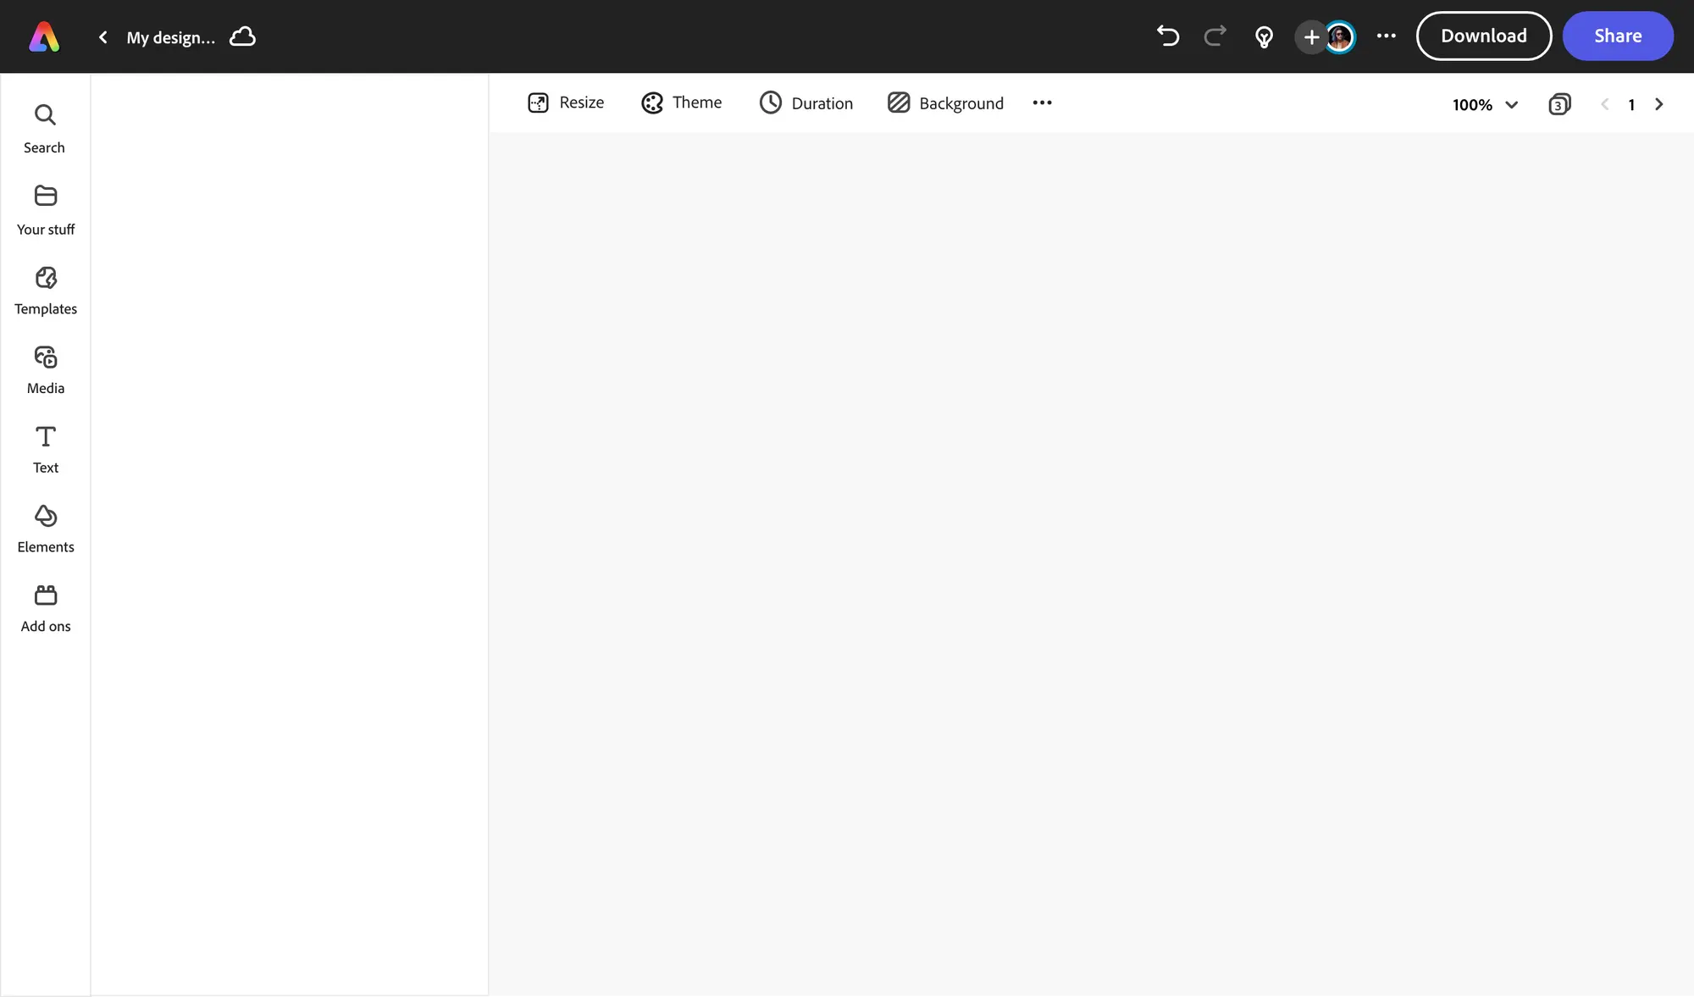Screen dimensions: 1694x997
Task: Open the Media panel
Action: tap(45, 369)
